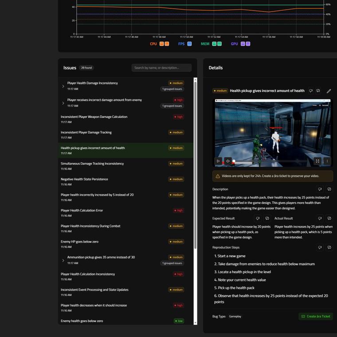Click the pencil edit icon beside issue title

(329, 91)
